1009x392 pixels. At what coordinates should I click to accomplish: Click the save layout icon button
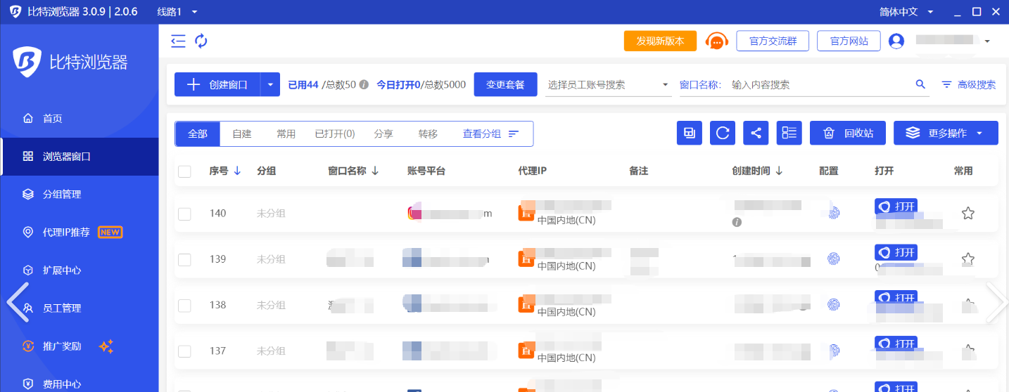690,133
